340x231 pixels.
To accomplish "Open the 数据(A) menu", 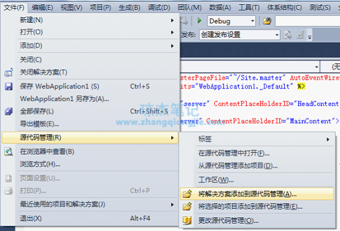I will coord(220,8).
